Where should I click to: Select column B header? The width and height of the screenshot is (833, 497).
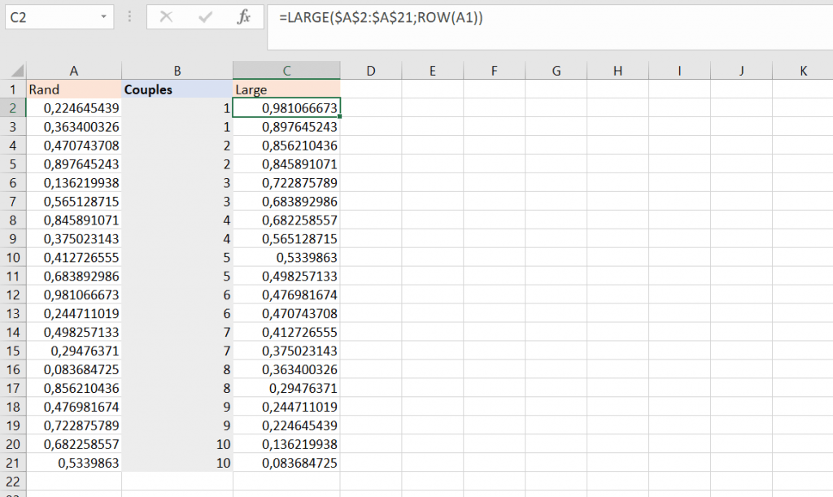pos(177,71)
